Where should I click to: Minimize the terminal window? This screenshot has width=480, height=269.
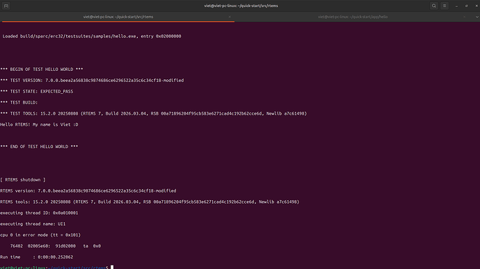456,6
